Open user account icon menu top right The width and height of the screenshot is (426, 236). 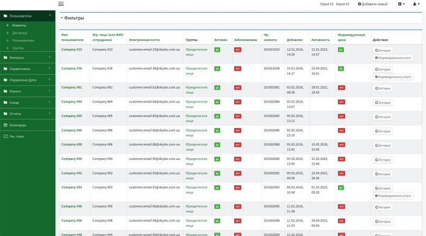click(x=416, y=4)
